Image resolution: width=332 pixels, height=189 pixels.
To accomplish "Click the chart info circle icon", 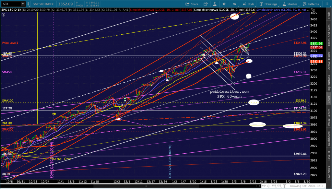I will point(3,15).
